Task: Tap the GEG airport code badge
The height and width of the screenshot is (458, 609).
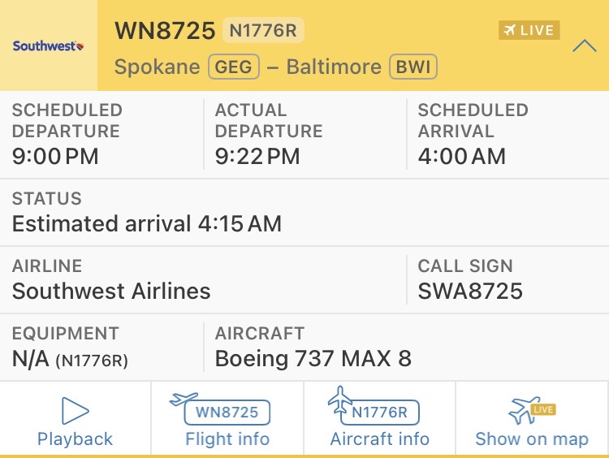Action: 234,67
